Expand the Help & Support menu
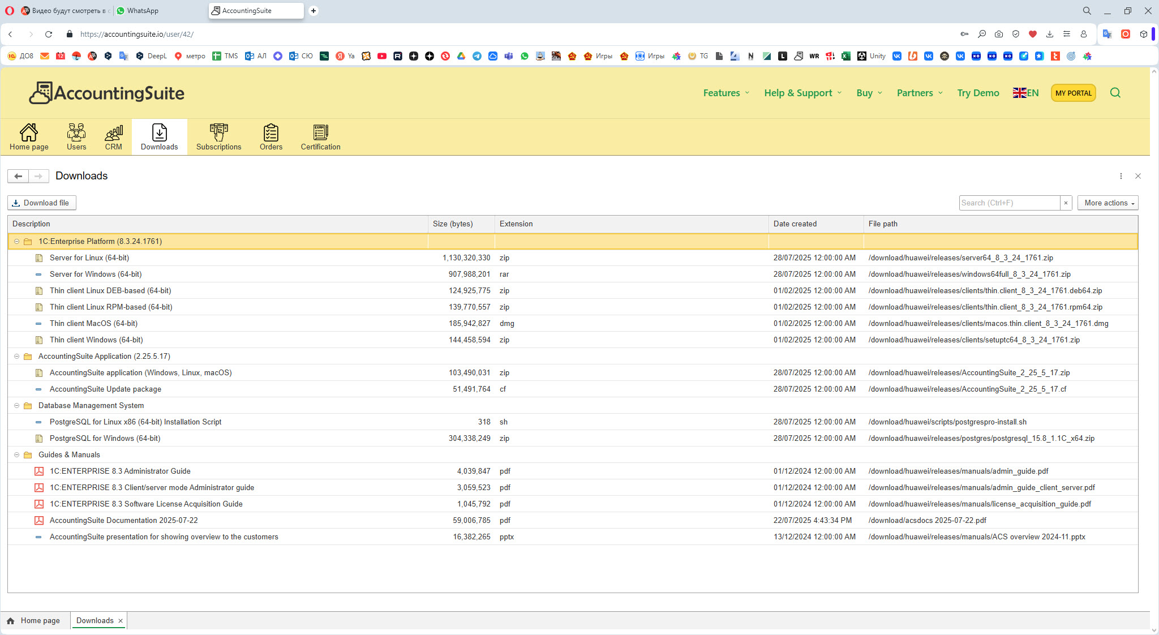The height and width of the screenshot is (635, 1159). point(803,93)
